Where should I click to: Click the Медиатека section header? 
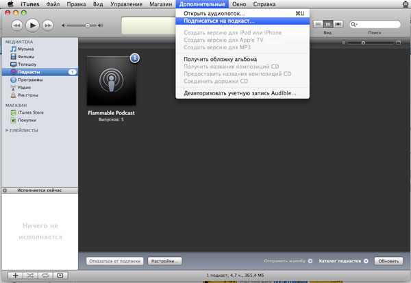pos(19,42)
